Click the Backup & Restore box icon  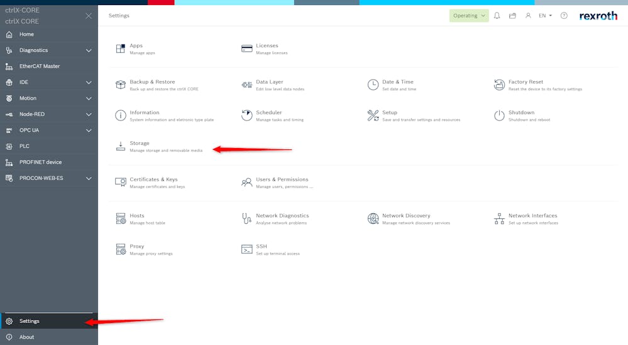(121, 85)
